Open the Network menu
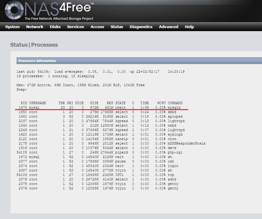The width and height of the screenshot is (262, 219). pos(35,27)
